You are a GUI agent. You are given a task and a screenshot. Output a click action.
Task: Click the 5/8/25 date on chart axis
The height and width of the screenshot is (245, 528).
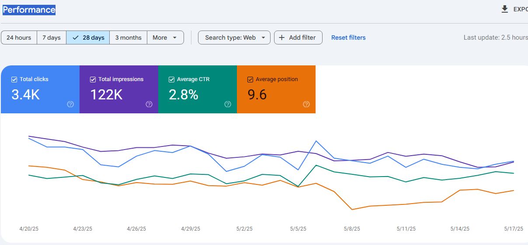pyautogui.click(x=352, y=229)
